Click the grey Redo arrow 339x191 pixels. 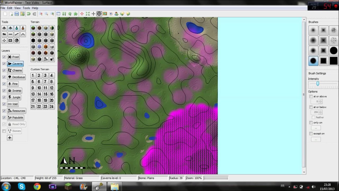[34, 14]
